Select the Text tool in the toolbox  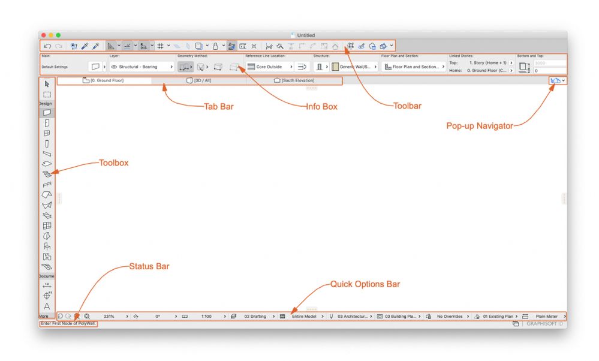pos(47,306)
